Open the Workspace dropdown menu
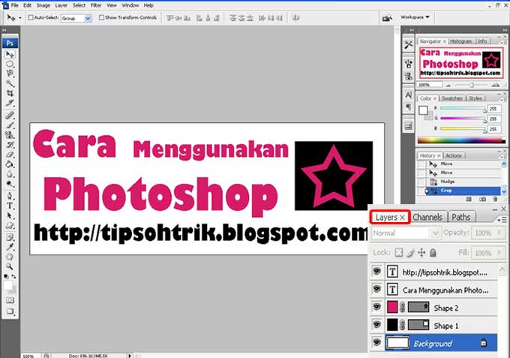The width and height of the screenshot is (510, 358). click(415, 17)
